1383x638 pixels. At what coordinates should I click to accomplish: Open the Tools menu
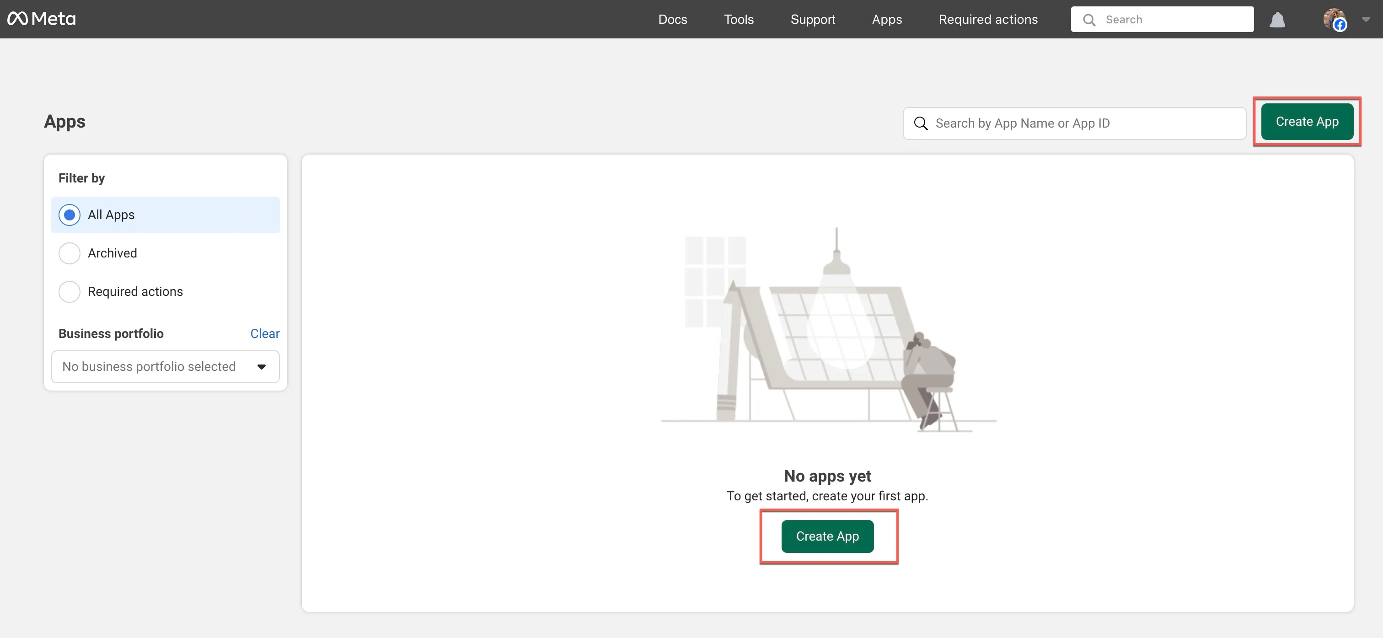click(x=739, y=19)
